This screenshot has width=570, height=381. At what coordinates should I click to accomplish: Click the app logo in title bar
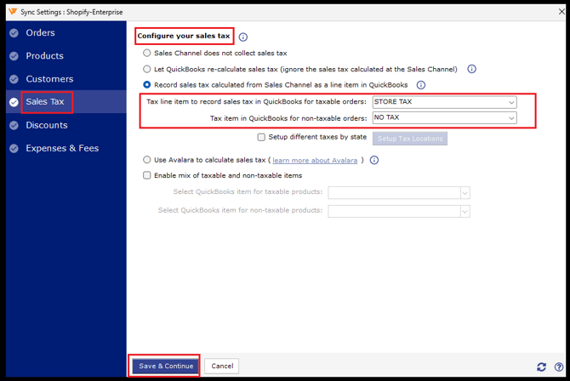(x=13, y=12)
